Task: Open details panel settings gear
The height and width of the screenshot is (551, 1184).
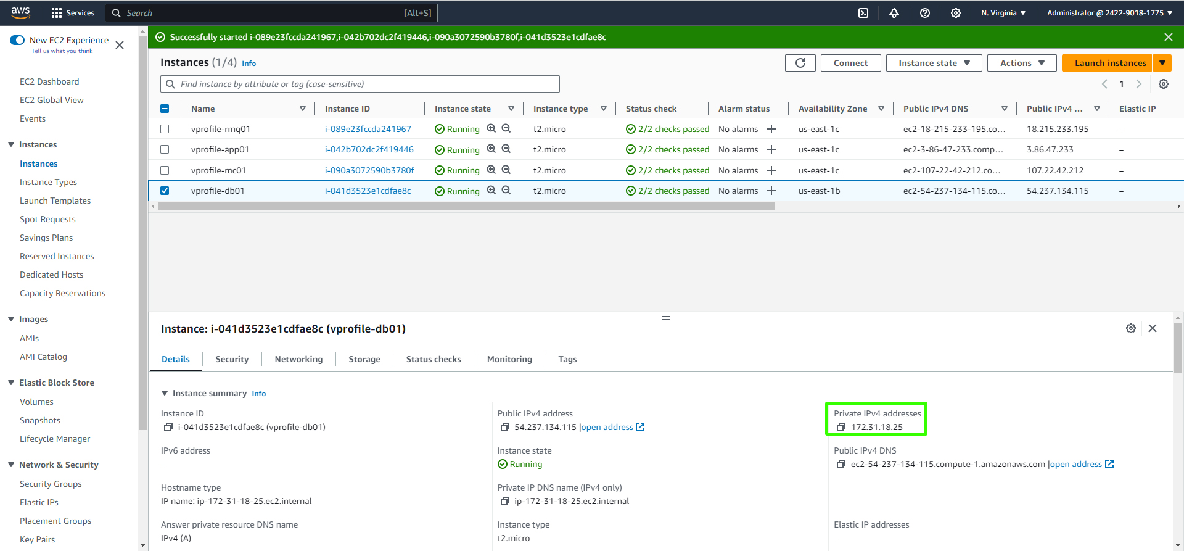Action: [x=1131, y=328]
